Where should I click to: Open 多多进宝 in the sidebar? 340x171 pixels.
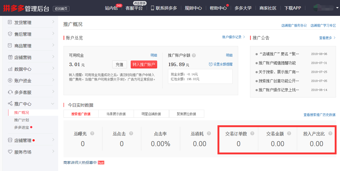(22, 127)
